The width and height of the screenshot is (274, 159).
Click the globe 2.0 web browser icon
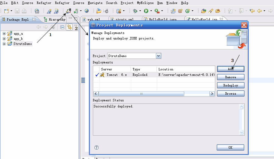pos(37,11)
